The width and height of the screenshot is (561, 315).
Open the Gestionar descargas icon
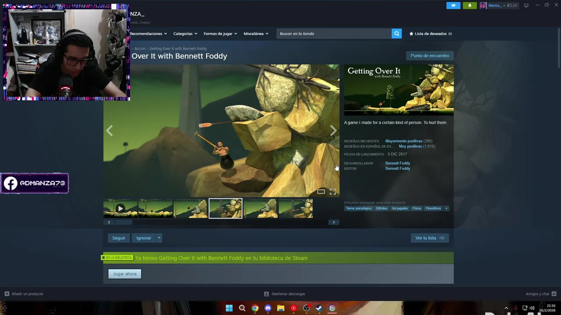266,294
